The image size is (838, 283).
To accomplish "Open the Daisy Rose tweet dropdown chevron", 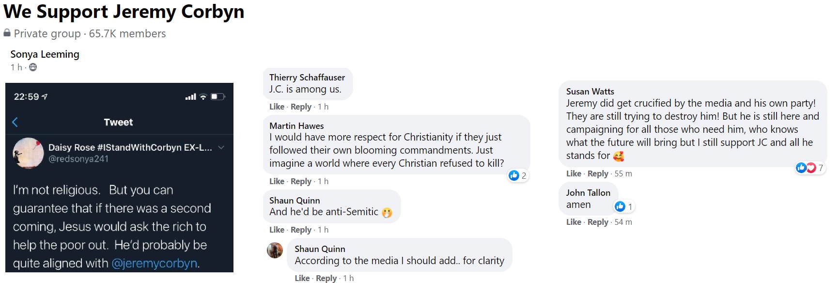I will pos(221,147).
